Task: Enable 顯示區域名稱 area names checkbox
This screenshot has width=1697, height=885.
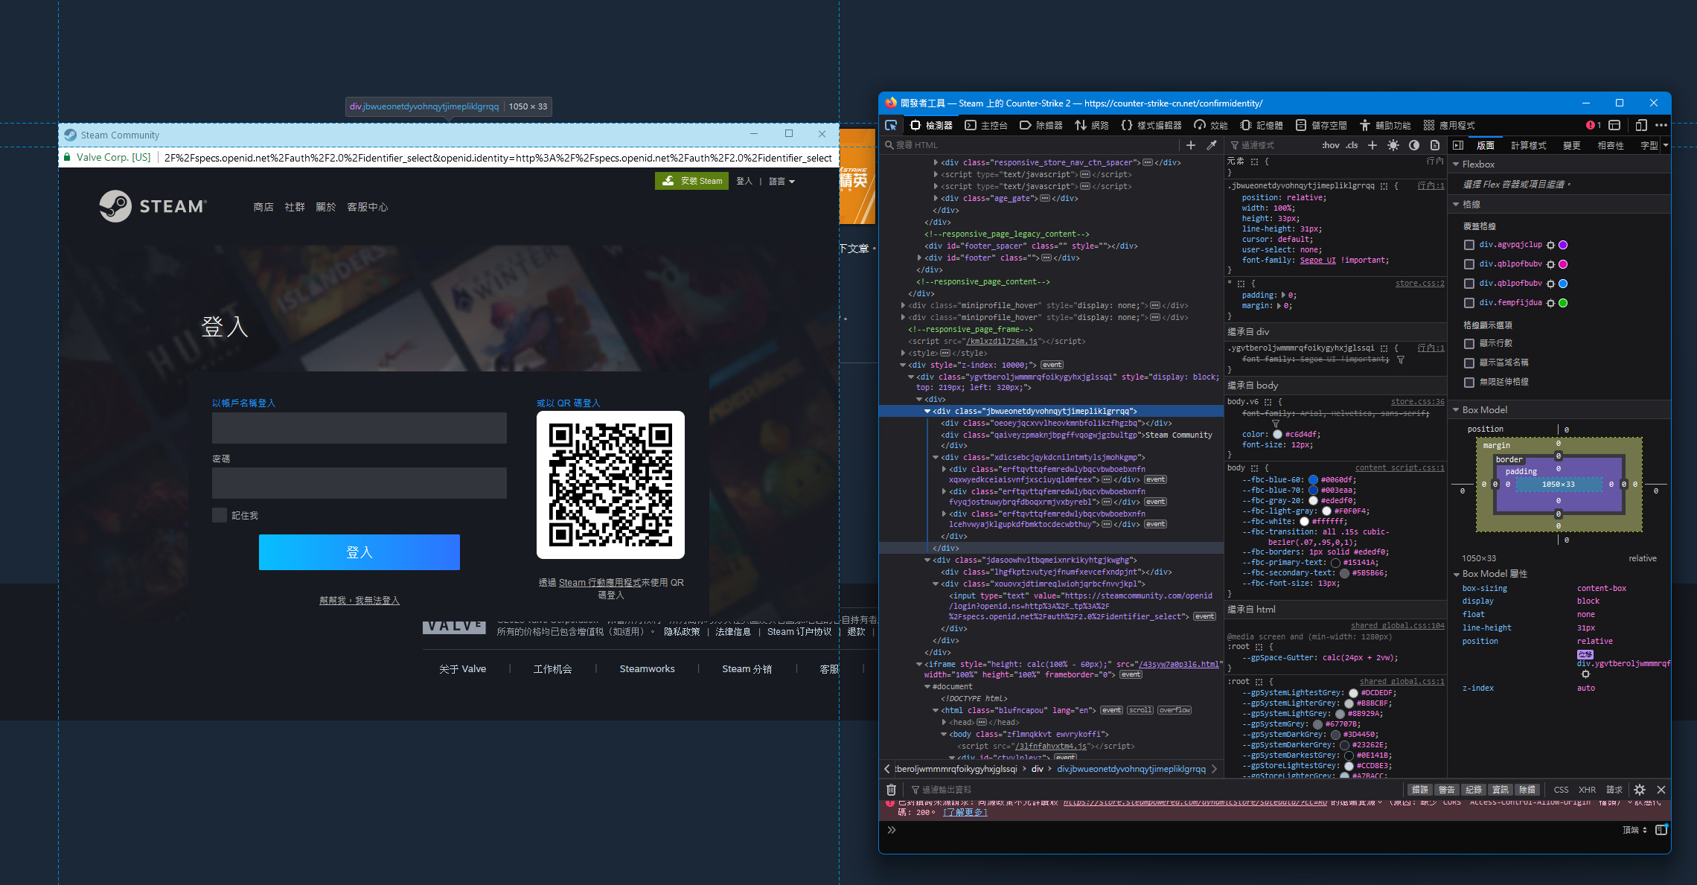Action: pos(1469,362)
